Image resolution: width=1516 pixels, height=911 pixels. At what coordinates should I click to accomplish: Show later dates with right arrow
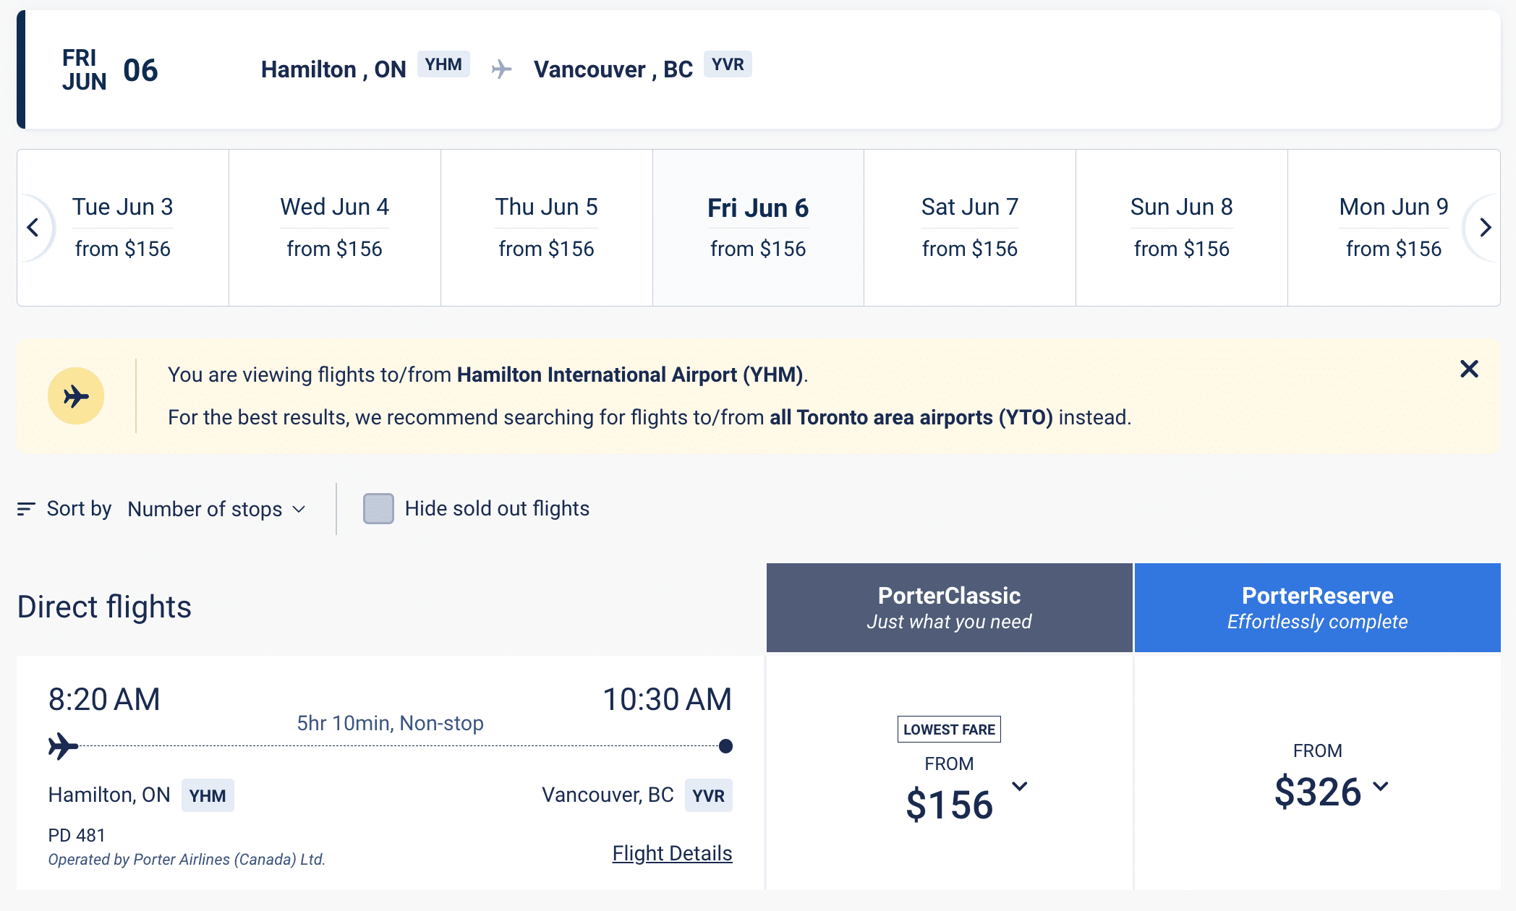[1485, 228]
